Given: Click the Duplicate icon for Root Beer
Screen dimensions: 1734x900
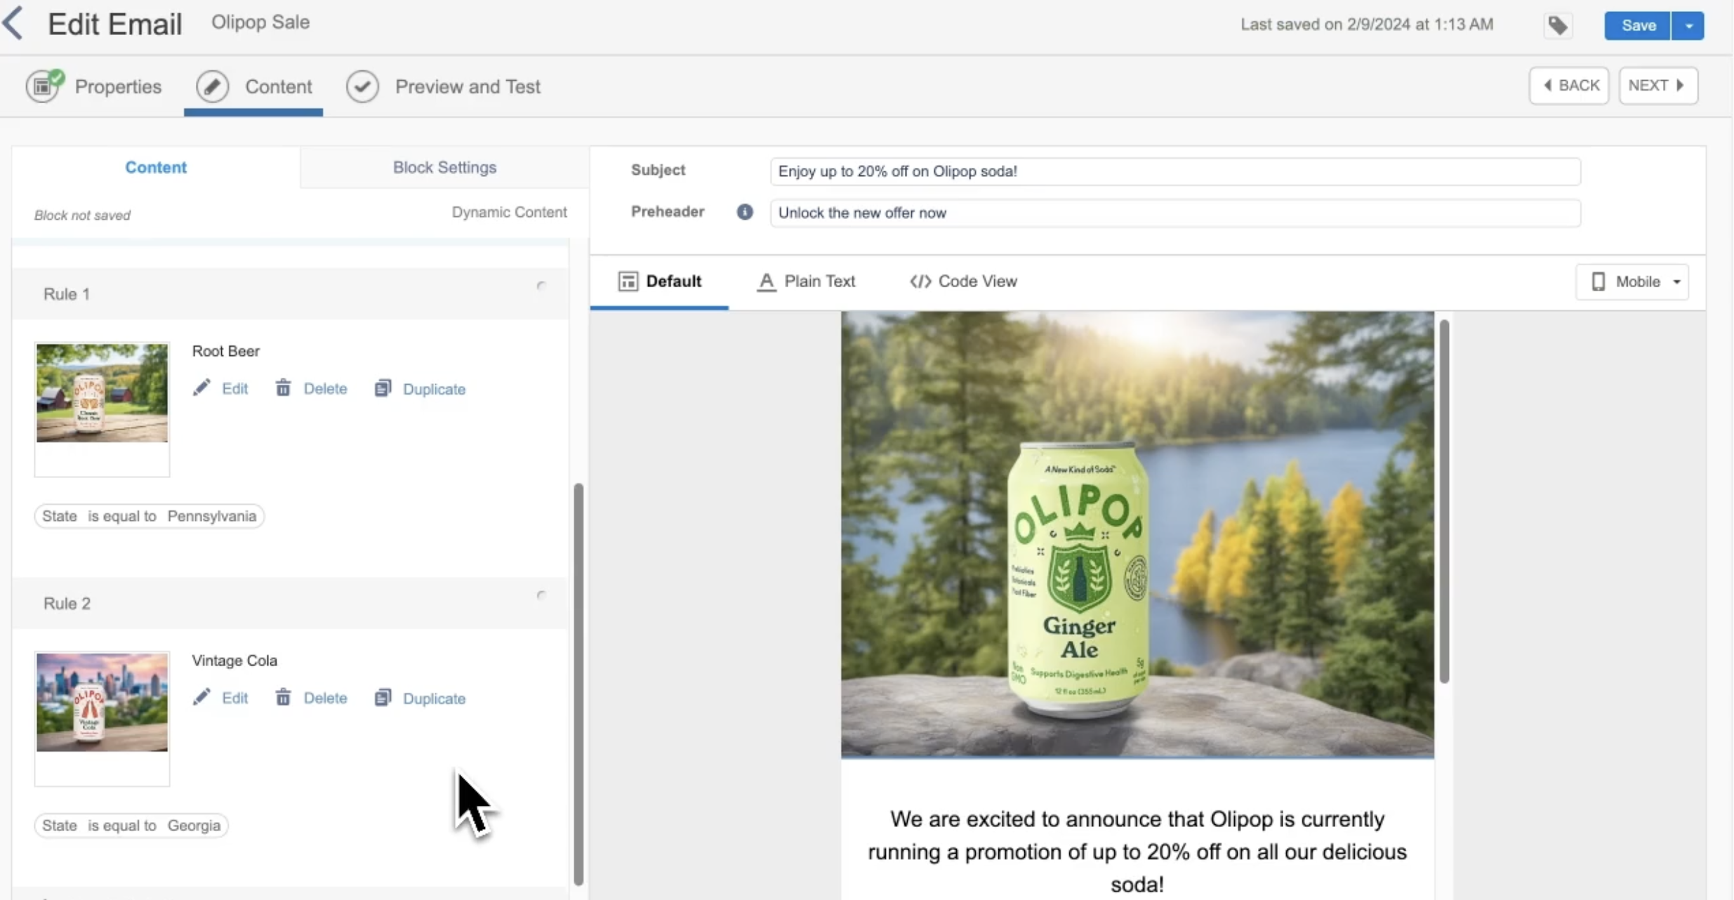Looking at the screenshot, I should 383,388.
